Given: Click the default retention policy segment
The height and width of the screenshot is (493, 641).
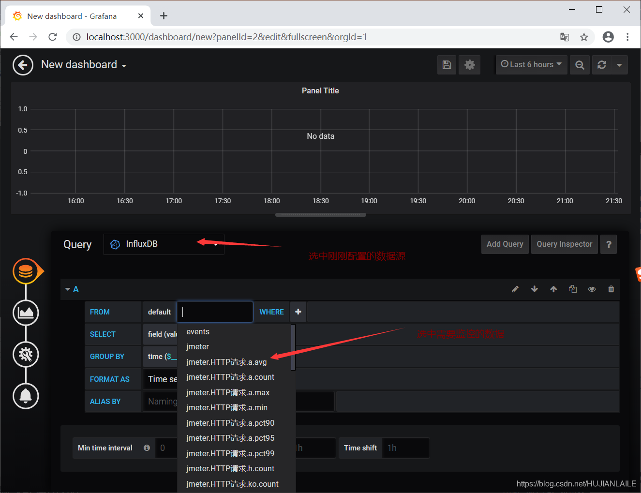Looking at the screenshot, I should click(x=159, y=312).
